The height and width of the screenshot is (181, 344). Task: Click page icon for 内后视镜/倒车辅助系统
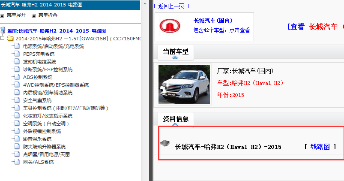[17, 92]
